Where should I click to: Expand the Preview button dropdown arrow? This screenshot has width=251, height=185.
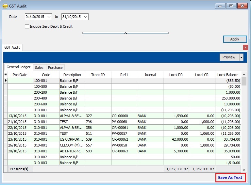[241, 57]
